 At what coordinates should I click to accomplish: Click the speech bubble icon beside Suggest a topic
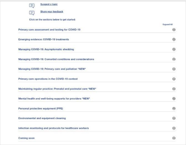pos(31,5)
